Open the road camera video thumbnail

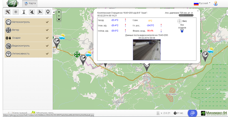coord(147,50)
